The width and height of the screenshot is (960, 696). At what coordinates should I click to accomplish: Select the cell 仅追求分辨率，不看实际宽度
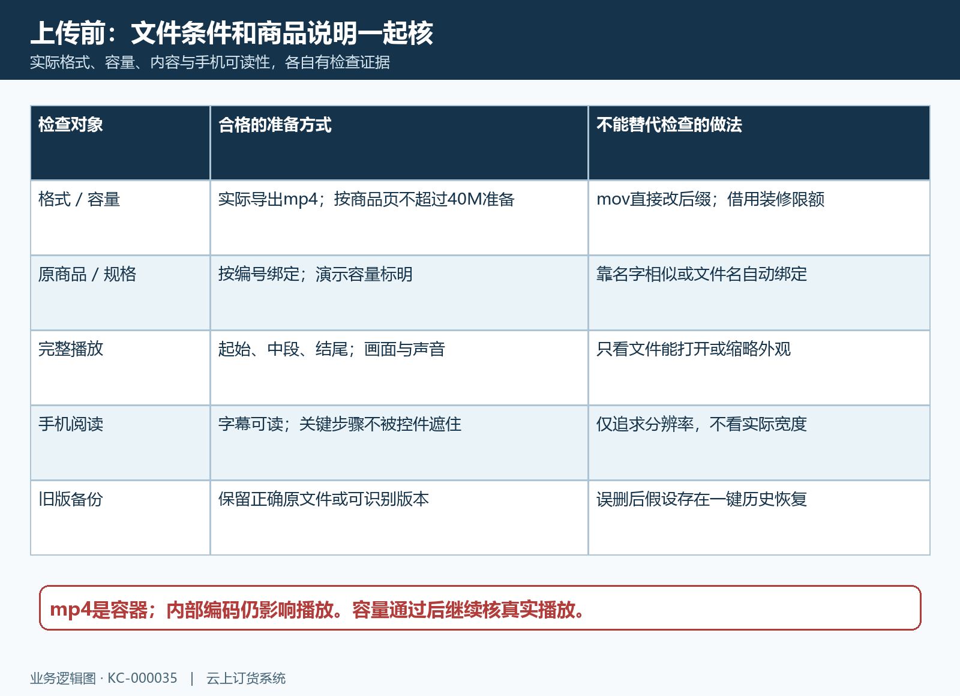pyautogui.click(x=759, y=443)
